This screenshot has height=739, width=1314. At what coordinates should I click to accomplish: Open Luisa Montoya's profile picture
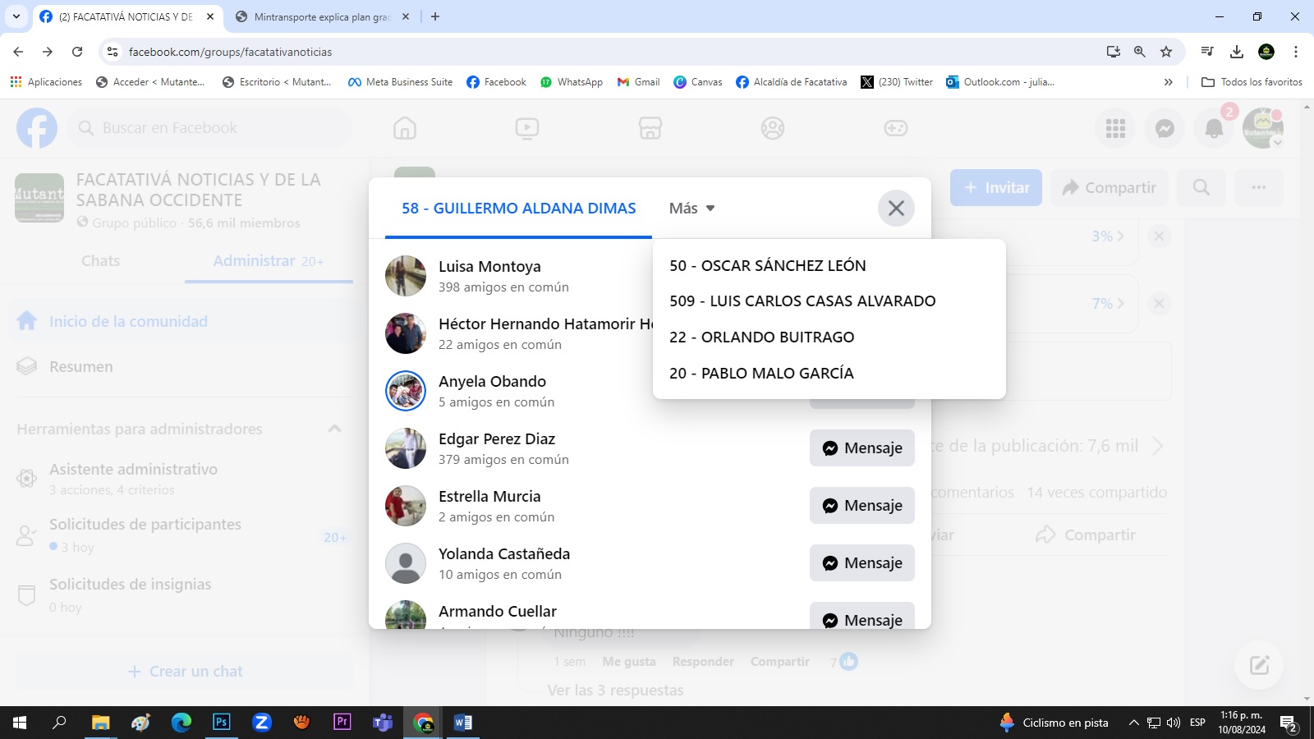coord(406,276)
